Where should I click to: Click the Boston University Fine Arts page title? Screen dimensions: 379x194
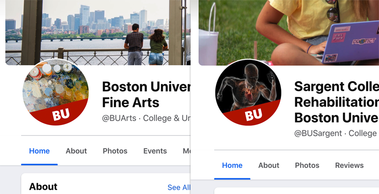click(x=146, y=94)
